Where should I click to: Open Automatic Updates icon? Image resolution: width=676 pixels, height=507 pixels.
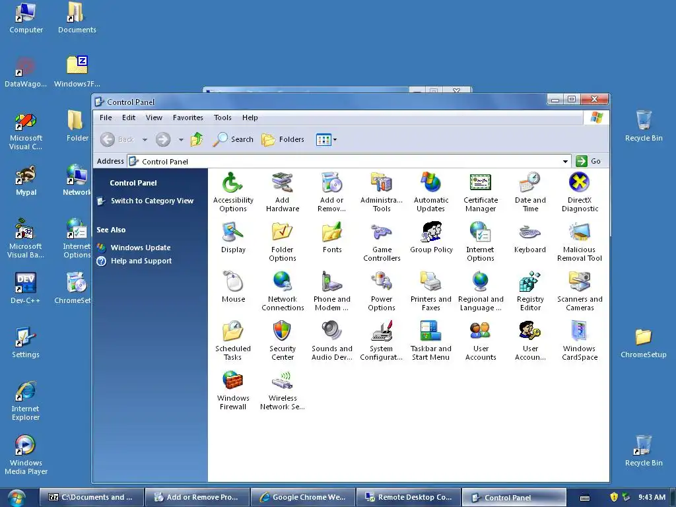click(431, 192)
